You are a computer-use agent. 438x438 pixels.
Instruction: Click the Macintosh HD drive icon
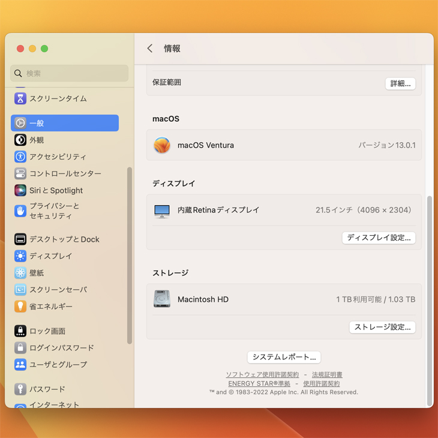[162, 299]
